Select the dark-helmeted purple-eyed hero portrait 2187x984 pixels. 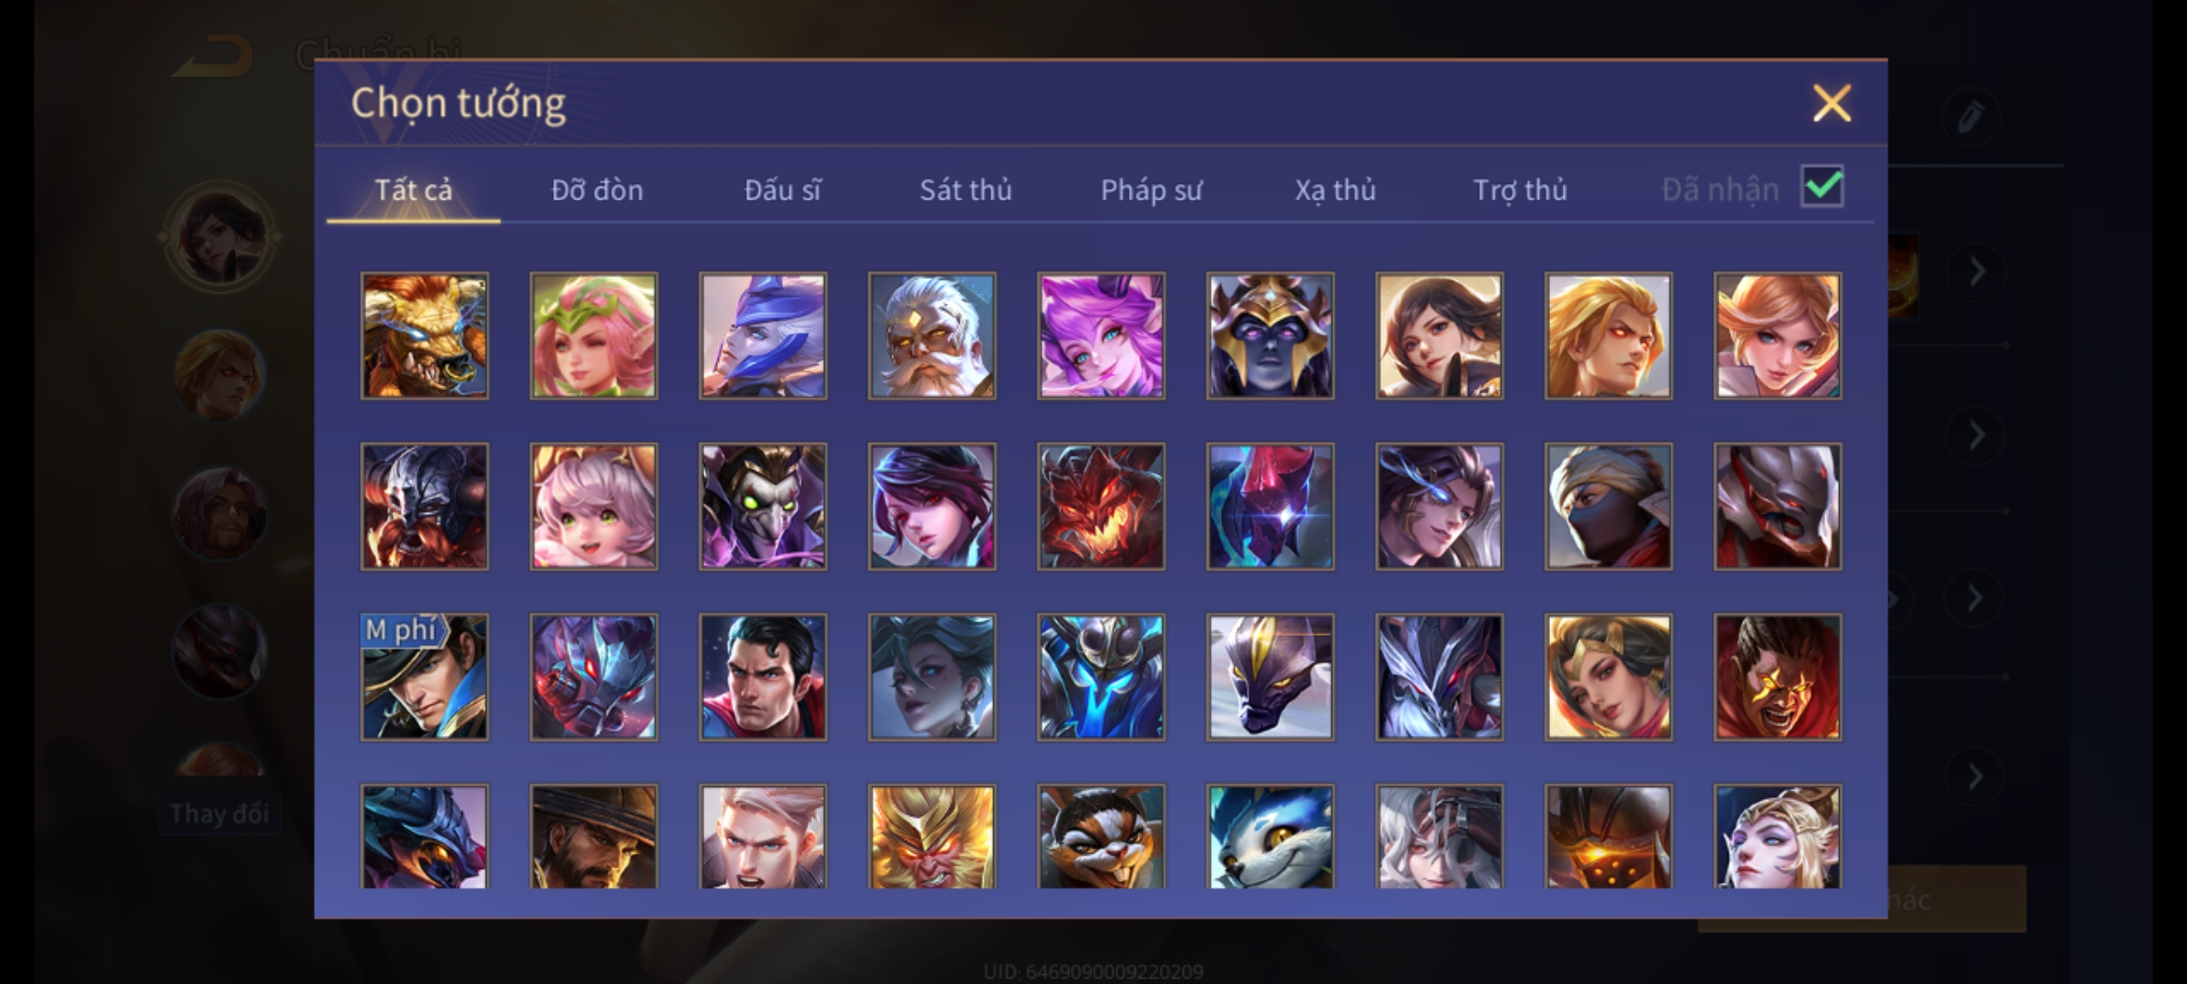(x=1270, y=336)
